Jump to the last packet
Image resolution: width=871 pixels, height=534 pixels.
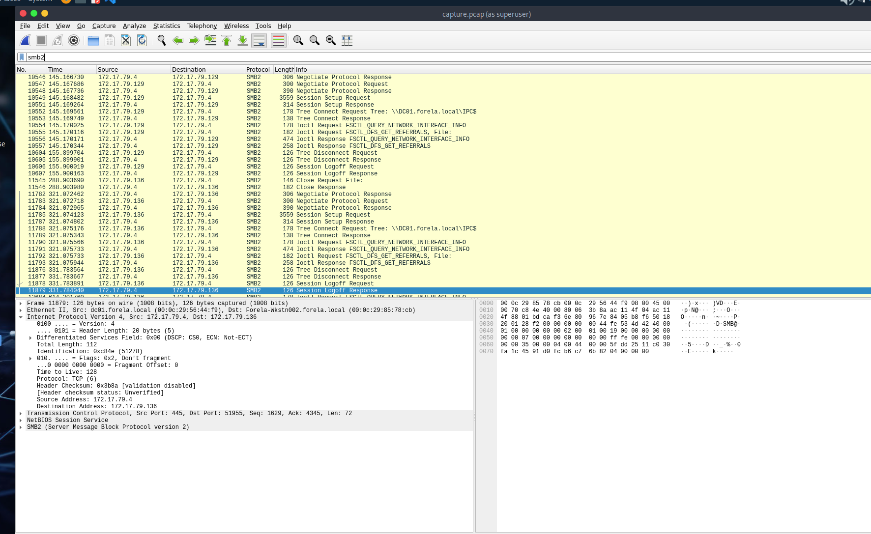coord(243,40)
